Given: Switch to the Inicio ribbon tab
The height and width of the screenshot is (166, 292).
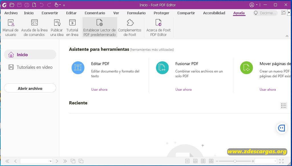Looking at the screenshot, I should [x=29, y=13].
